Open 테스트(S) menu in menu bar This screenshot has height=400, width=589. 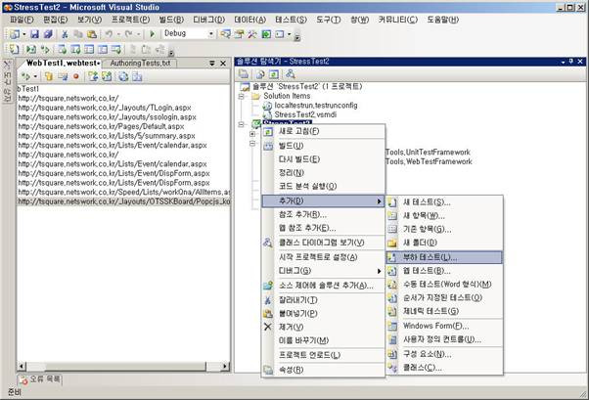click(291, 20)
